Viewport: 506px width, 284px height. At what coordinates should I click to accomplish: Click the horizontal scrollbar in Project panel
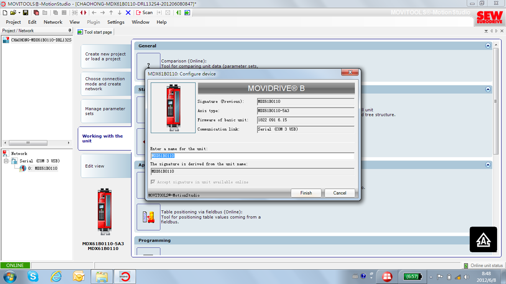pyautogui.click(x=28, y=143)
